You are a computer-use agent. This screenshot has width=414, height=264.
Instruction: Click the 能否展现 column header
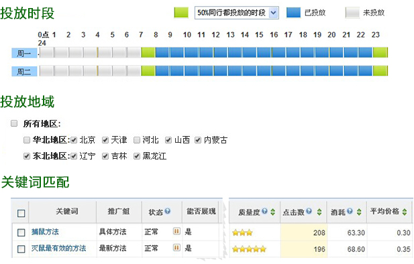[x=201, y=211]
